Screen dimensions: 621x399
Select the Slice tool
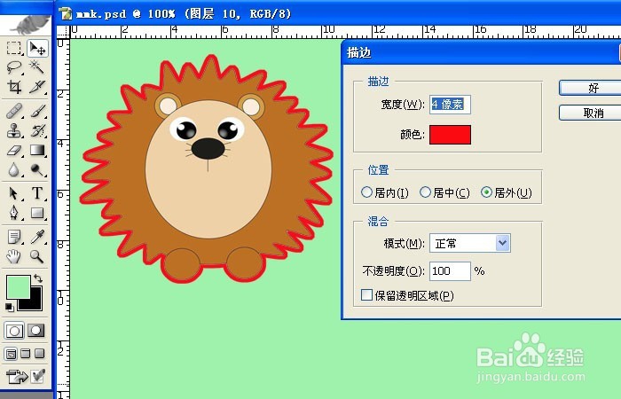click(x=37, y=87)
